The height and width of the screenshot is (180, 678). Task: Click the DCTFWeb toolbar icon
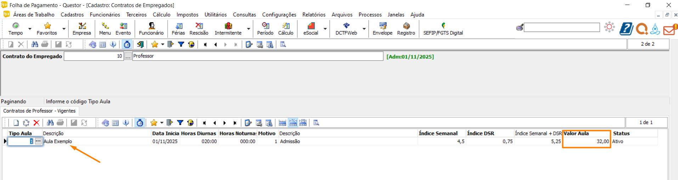click(x=346, y=28)
